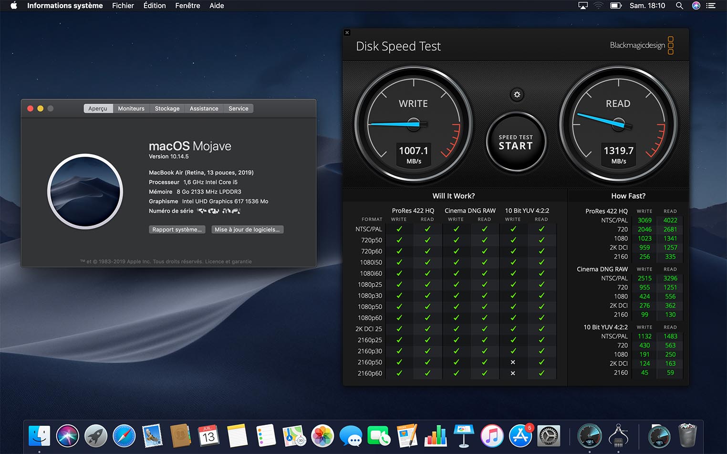Switch to the Moniteurs tab
The image size is (727, 454).
pyautogui.click(x=131, y=108)
